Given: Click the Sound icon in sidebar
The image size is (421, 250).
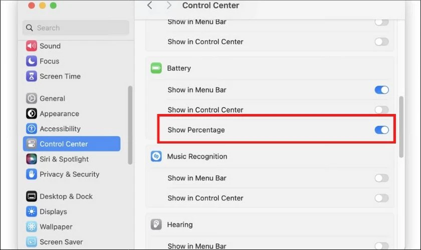Looking at the screenshot, I should [32, 46].
